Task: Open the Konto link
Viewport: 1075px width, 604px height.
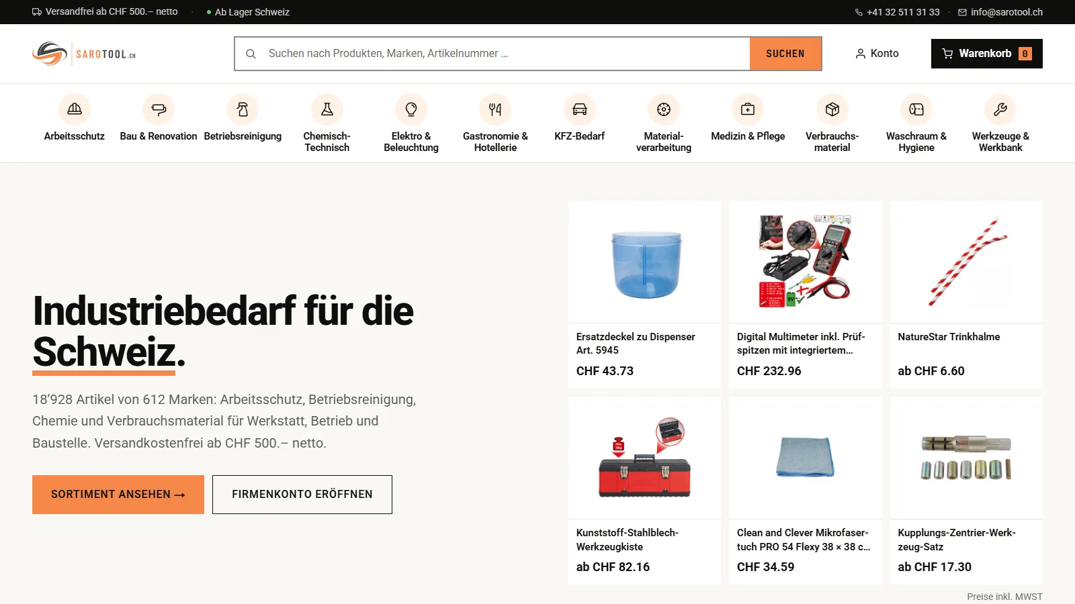Action: point(877,54)
